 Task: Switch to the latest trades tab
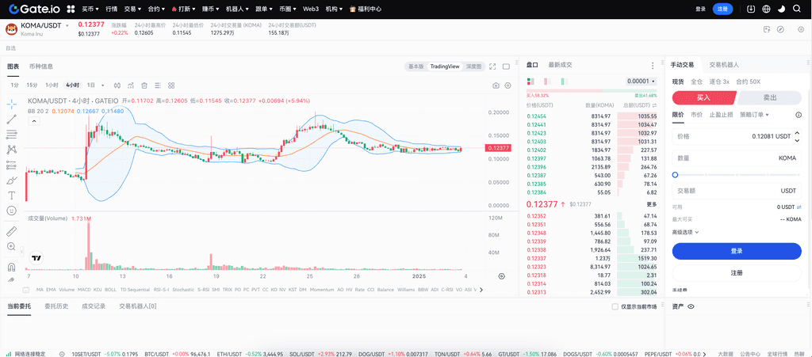560,65
